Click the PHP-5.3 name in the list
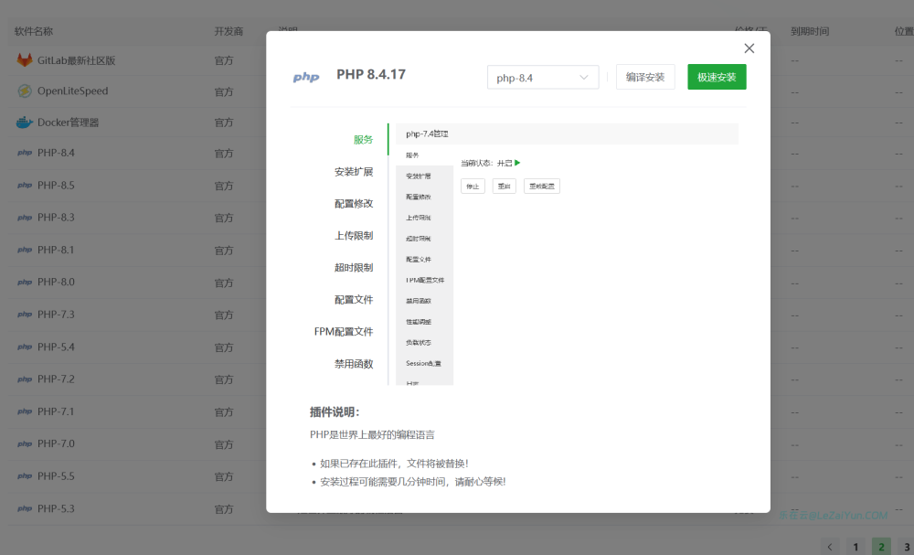 pyautogui.click(x=56, y=508)
